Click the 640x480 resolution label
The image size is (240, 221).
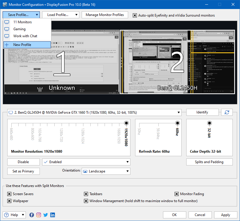coord(12,134)
